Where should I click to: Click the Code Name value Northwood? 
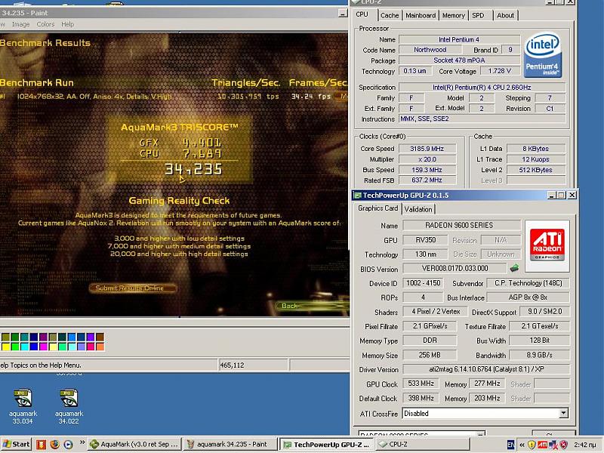tap(430, 50)
